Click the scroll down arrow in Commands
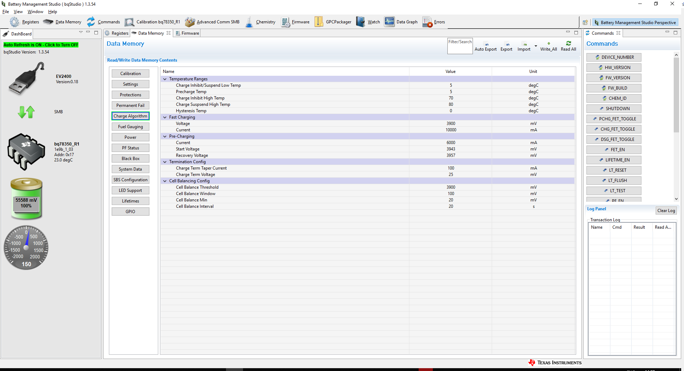This screenshot has height=371, width=684. point(676,199)
